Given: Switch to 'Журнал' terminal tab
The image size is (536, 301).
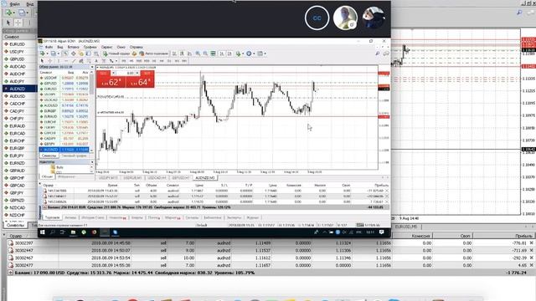Looking at the screenshot, I should tap(253, 217).
